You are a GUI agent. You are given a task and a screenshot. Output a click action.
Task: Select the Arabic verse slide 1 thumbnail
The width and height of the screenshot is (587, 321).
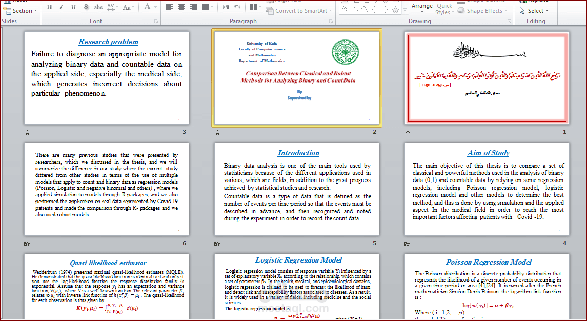click(x=487, y=78)
